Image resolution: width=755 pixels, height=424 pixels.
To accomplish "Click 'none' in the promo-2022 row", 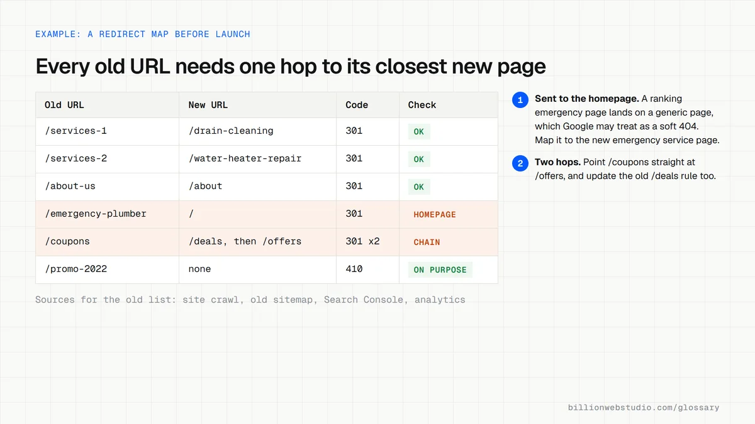I will (x=257, y=269).
